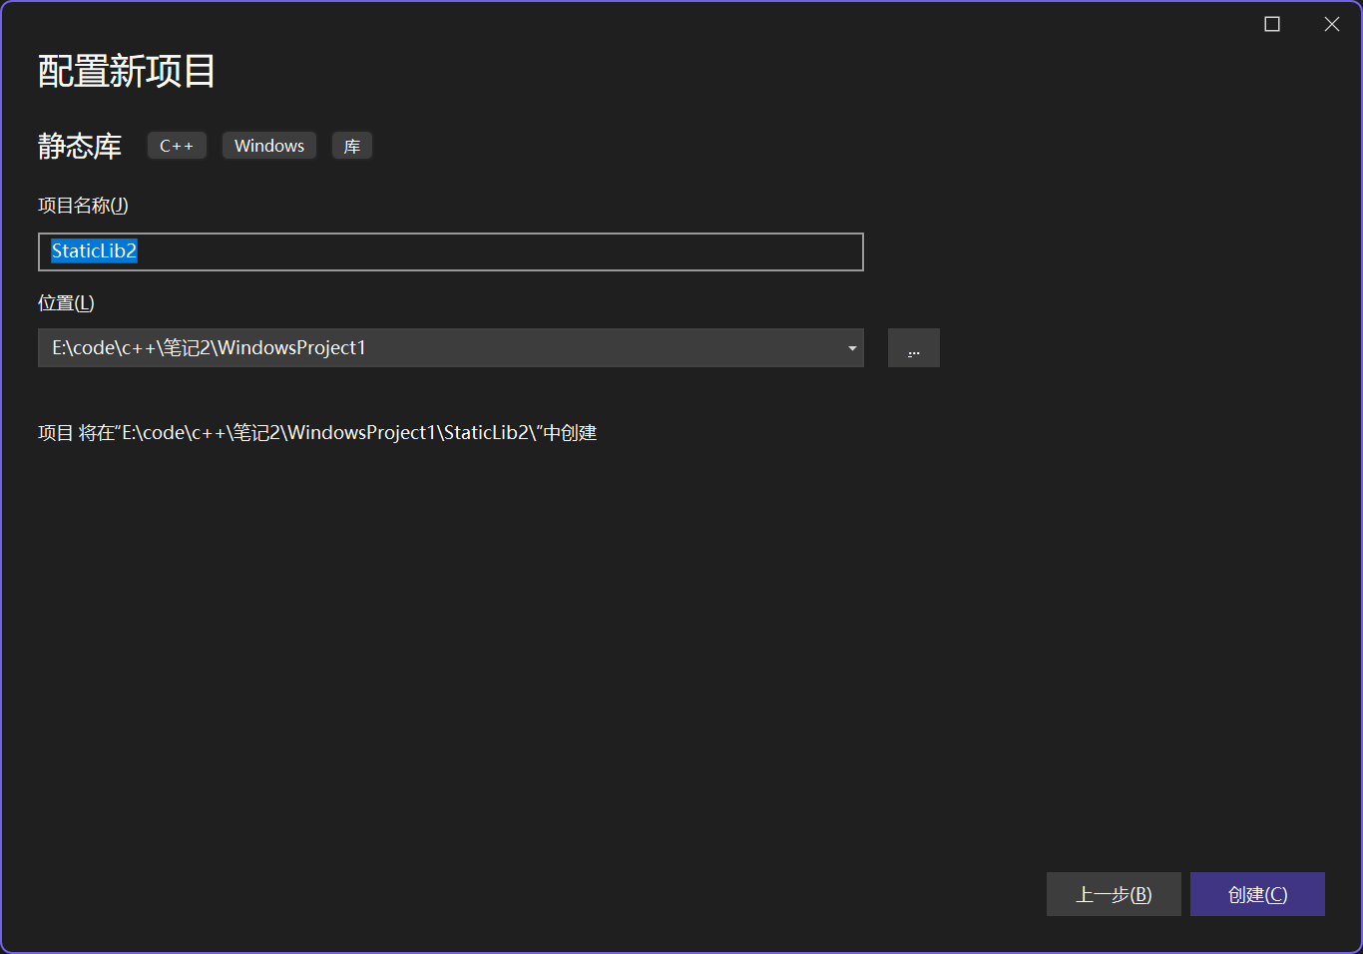
Task: Click the 项目名称(J) label
Action: pos(83,206)
